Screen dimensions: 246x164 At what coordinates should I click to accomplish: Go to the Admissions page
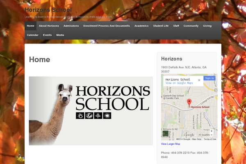(71, 26)
